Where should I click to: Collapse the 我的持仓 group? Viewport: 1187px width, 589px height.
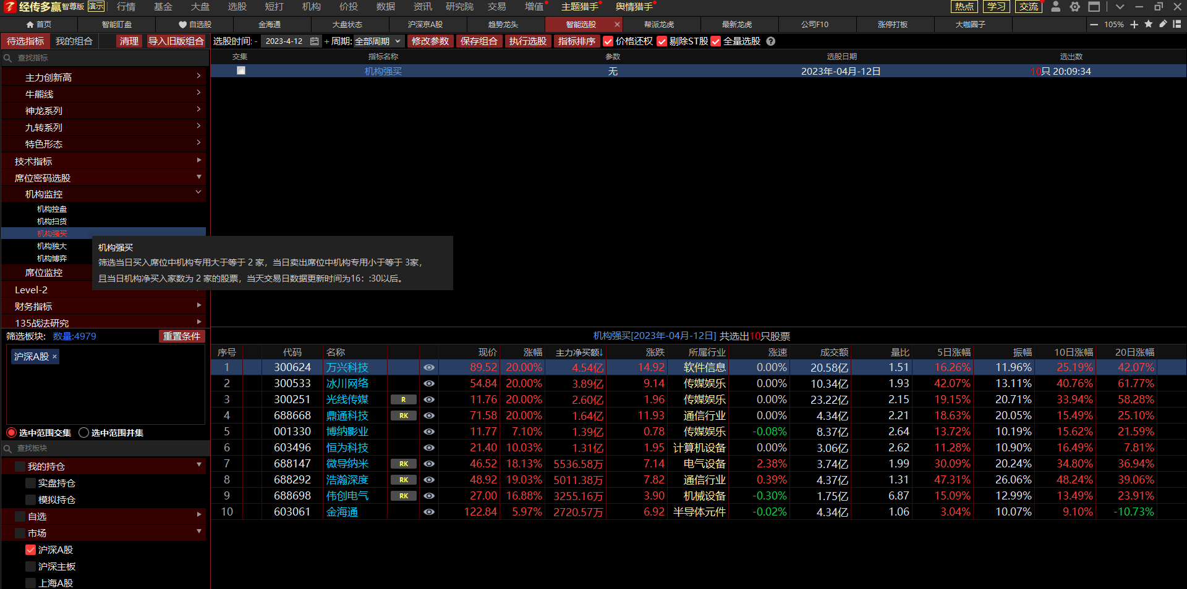click(199, 465)
